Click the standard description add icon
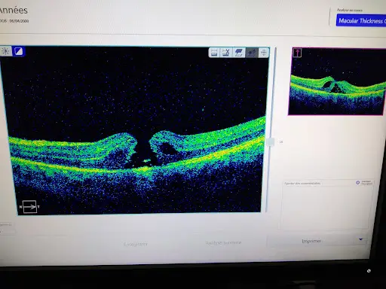Viewport: 386px width, 289px height. click(358, 183)
